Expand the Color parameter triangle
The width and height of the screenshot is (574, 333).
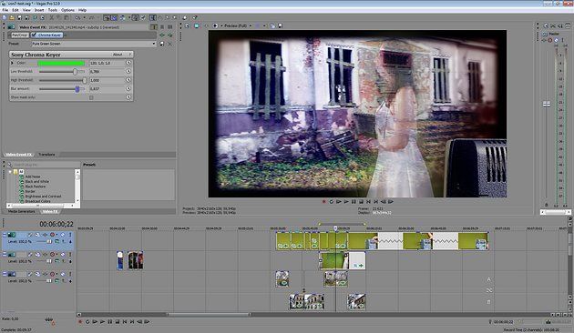click(x=12, y=63)
